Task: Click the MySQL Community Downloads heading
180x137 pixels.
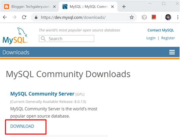Action: [x=68, y=74]
